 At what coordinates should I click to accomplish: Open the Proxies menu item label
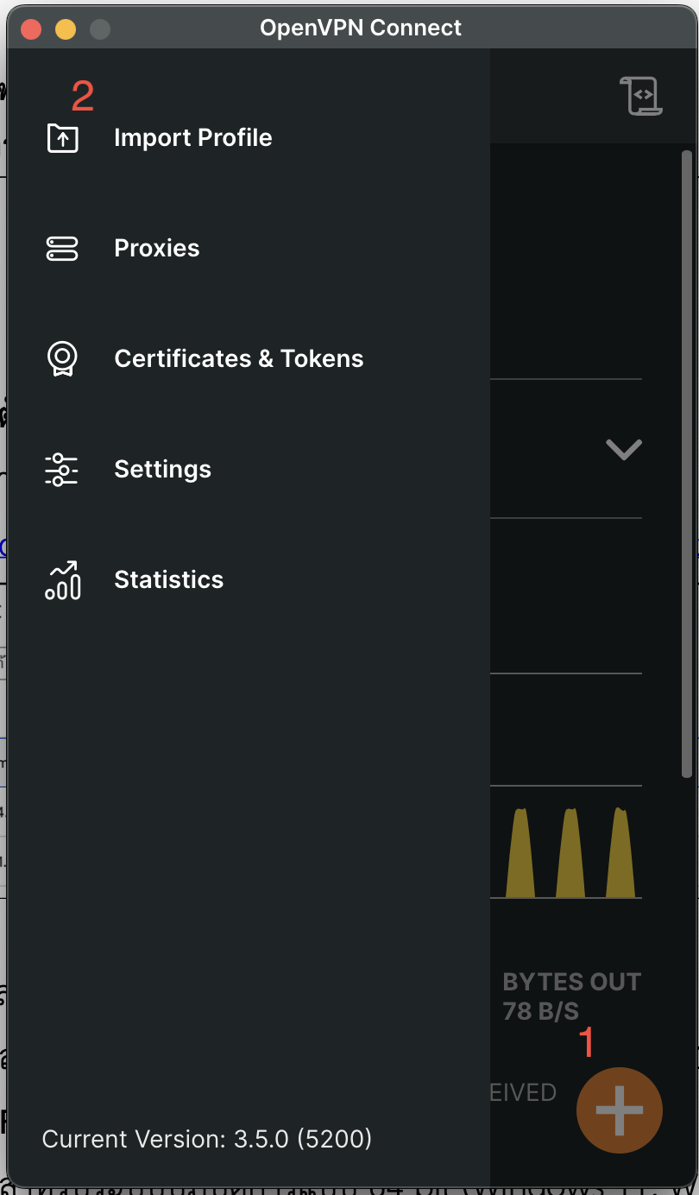coord(156,249)
